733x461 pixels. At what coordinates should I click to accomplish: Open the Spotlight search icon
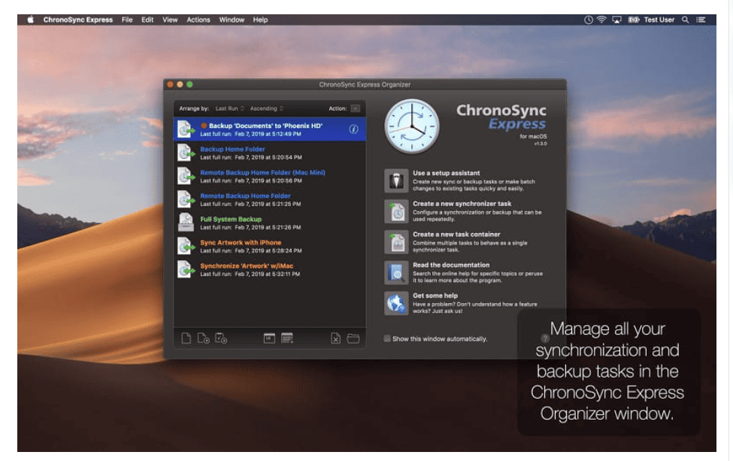686,20
